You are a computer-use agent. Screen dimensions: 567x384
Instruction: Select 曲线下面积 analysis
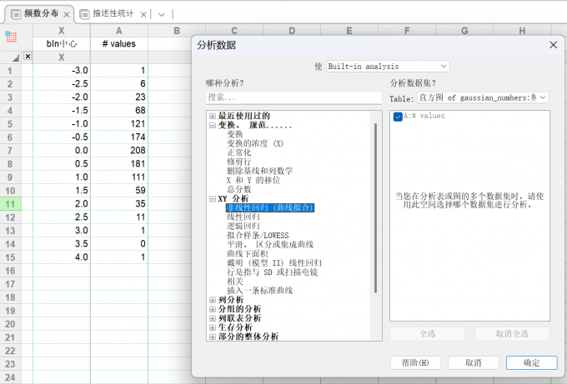(x=248, y=254)
